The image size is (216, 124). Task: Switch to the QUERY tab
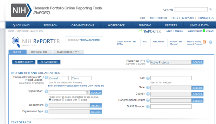17,52
